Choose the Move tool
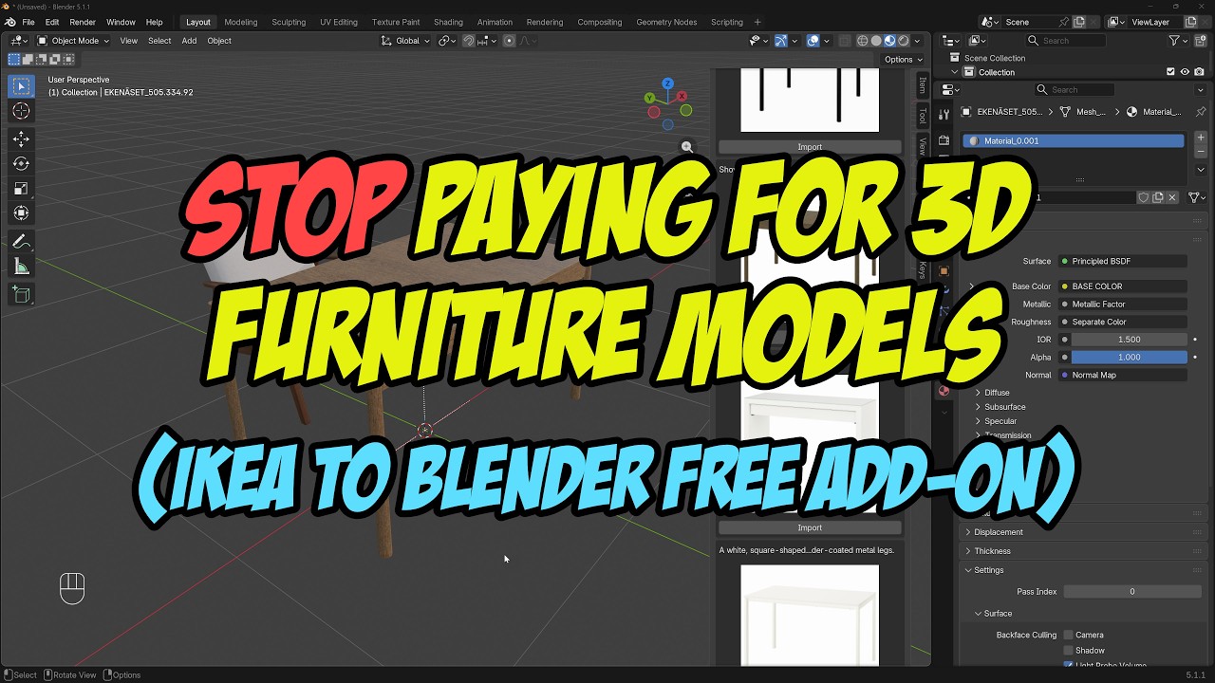 pos(21,139)
